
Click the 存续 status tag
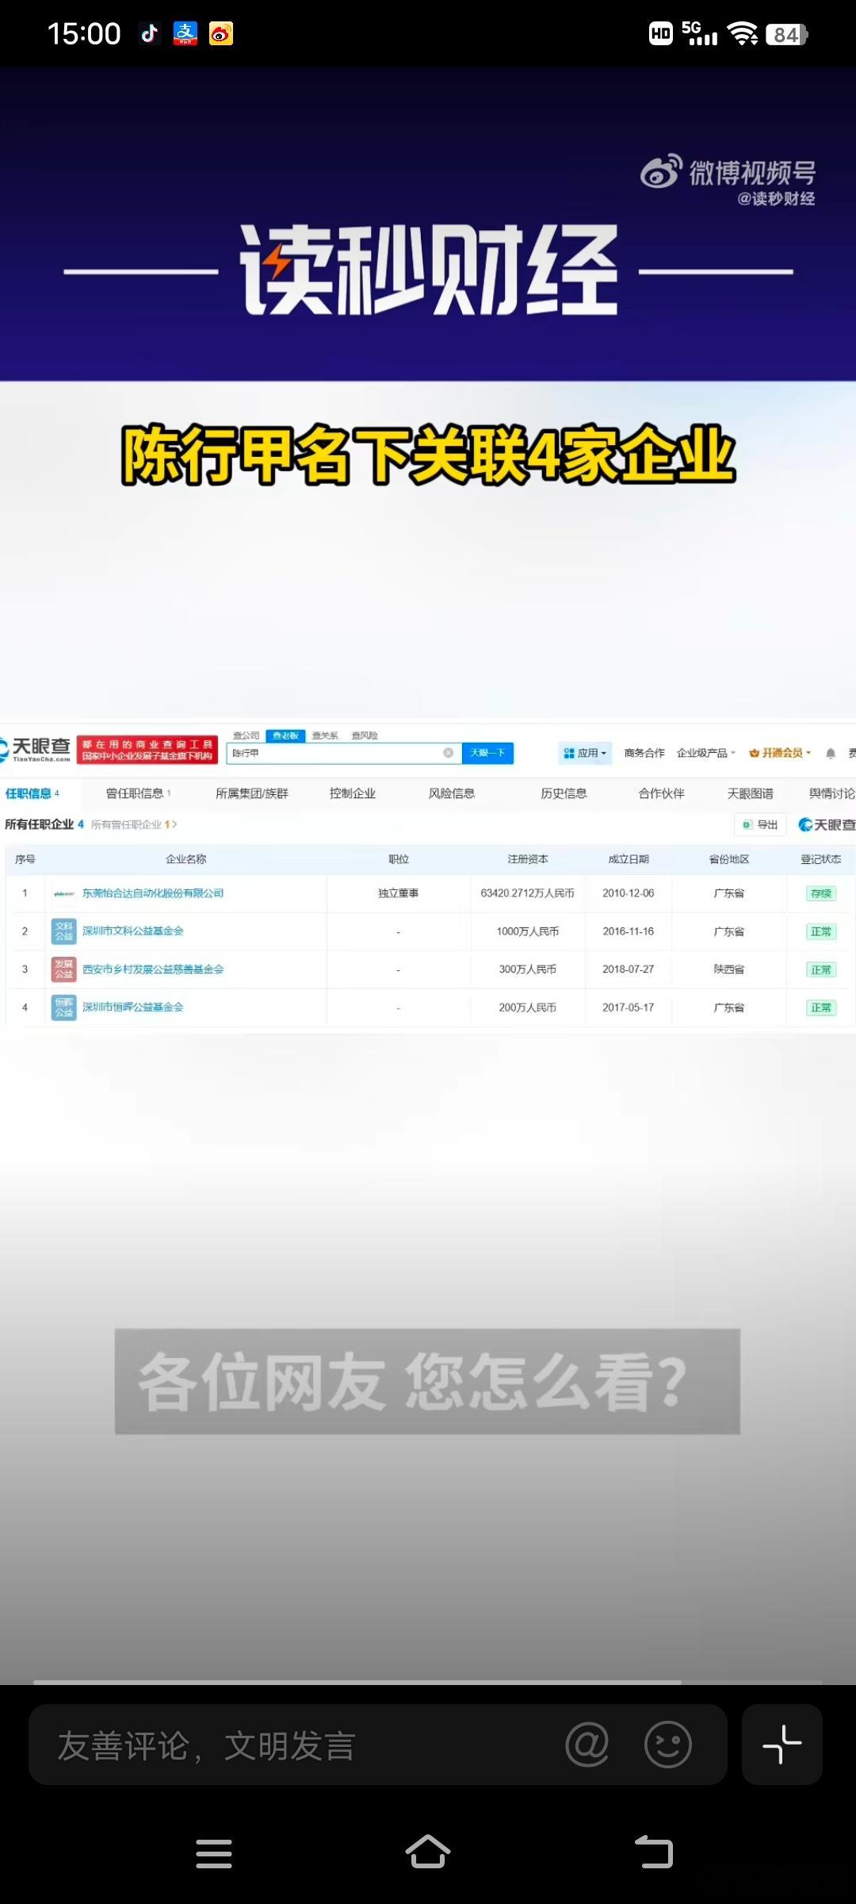pyautogui.click(x=820, y=893)
